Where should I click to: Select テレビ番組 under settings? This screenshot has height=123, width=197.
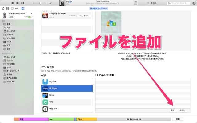coord(17,38)
